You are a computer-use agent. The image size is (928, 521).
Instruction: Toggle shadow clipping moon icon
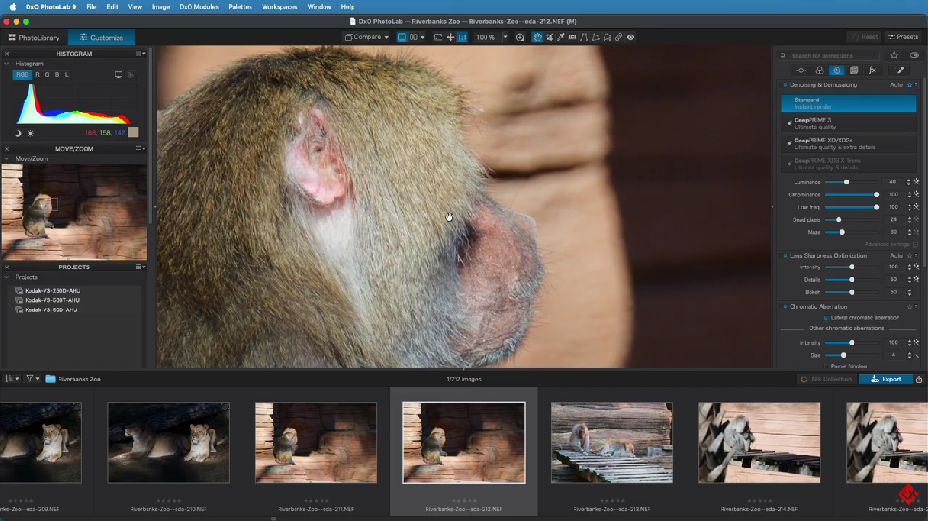(x=18, y=133)
